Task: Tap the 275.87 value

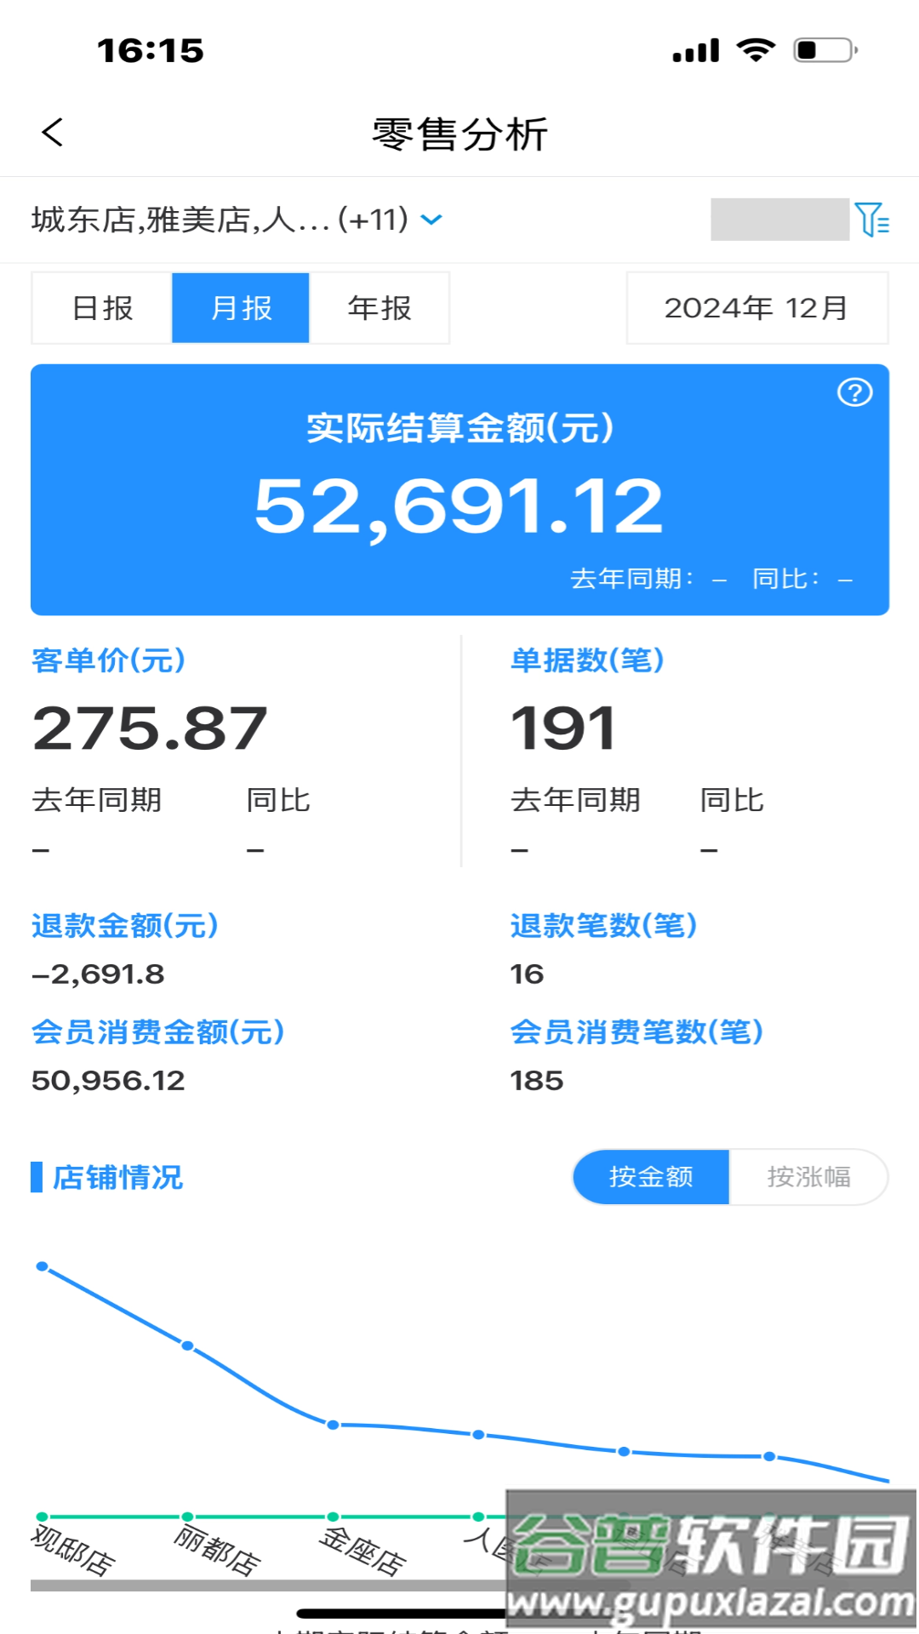Action: point(150,729)
